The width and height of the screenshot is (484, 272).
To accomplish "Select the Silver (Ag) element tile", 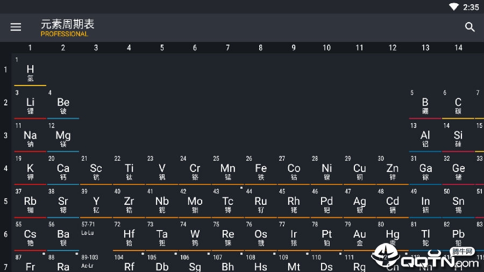I will pos(359,203).
